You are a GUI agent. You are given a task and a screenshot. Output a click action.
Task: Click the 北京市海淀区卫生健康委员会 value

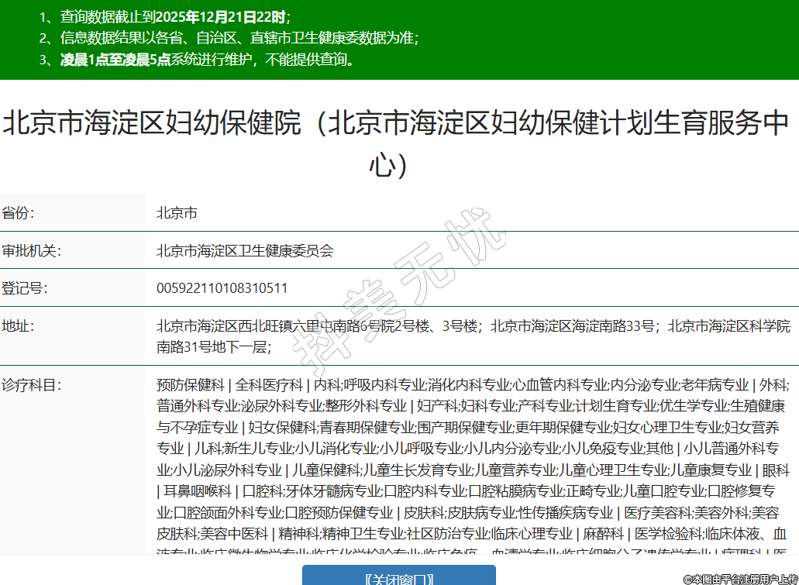tap(245, 251)
